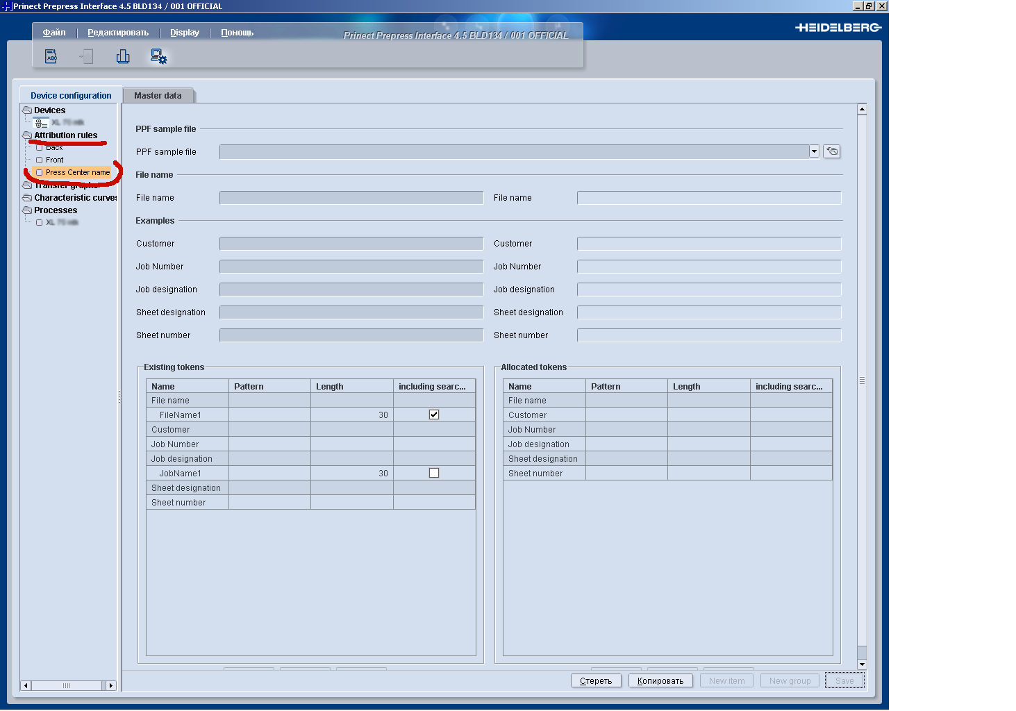Click Sheet number row in Existing tokens

point(310,502)
